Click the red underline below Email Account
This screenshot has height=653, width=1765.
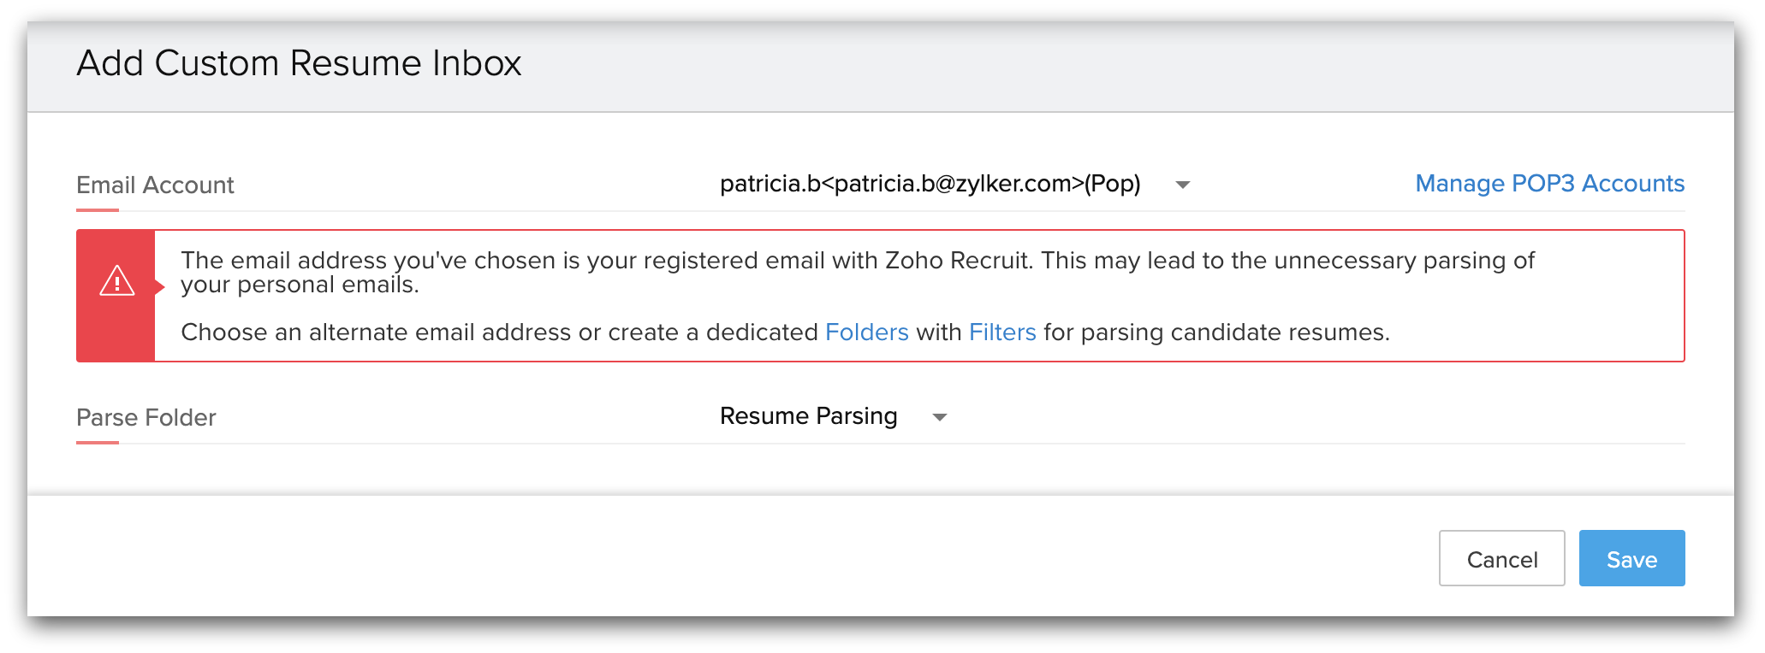tap(98, 209)
